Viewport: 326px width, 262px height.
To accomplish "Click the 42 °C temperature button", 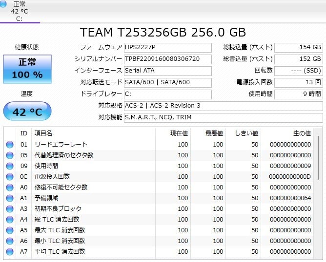I will click(x=27, y=112).
